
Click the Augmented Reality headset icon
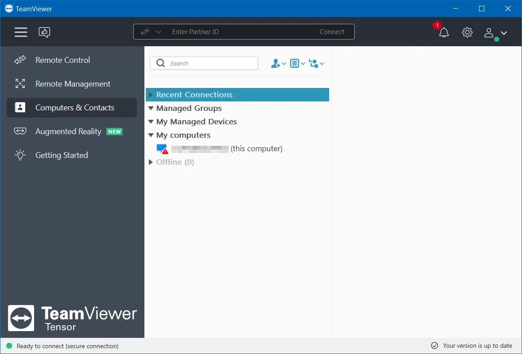coord(20,131)
